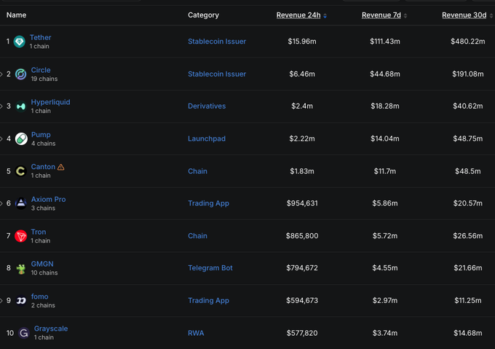Viewport: 495px width, 349px height.
Task: Click Tether 30d revenue $480.22m
Action: (468, 42)
